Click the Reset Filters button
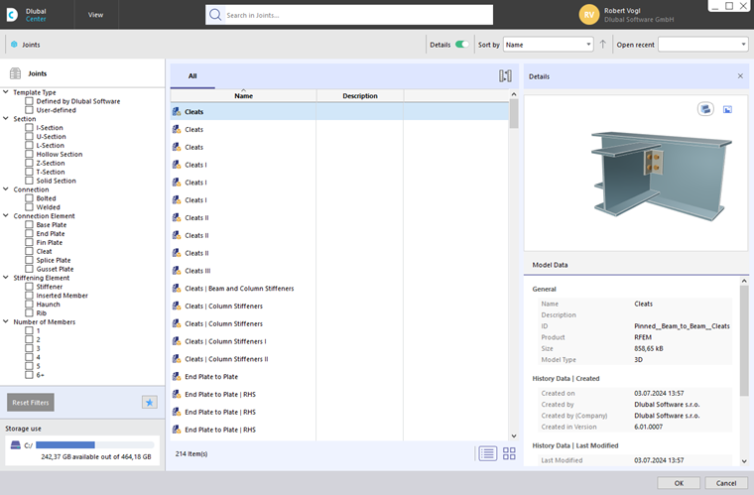The width and height of the screenshot is (754, 495). [31, 402]
